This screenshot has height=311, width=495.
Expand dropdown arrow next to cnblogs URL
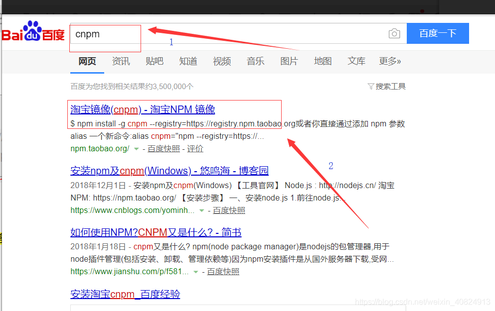[x=202, y=210]
